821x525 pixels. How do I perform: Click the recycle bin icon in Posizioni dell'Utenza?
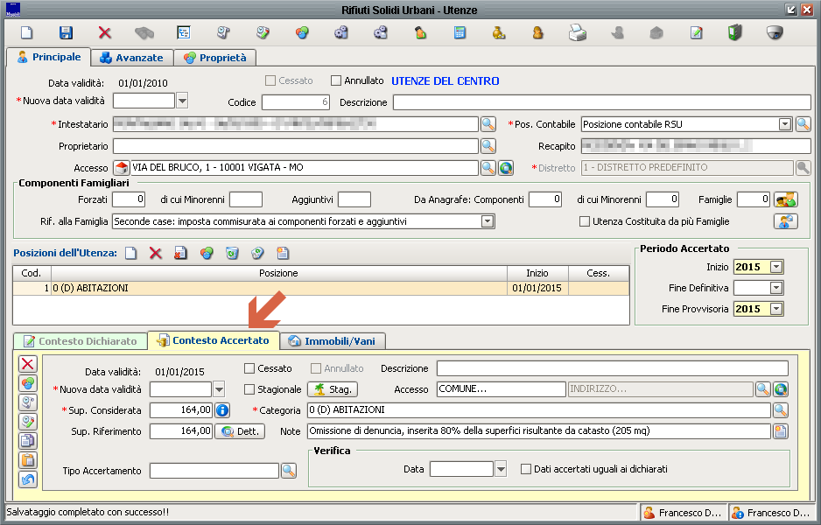[232, 254]
